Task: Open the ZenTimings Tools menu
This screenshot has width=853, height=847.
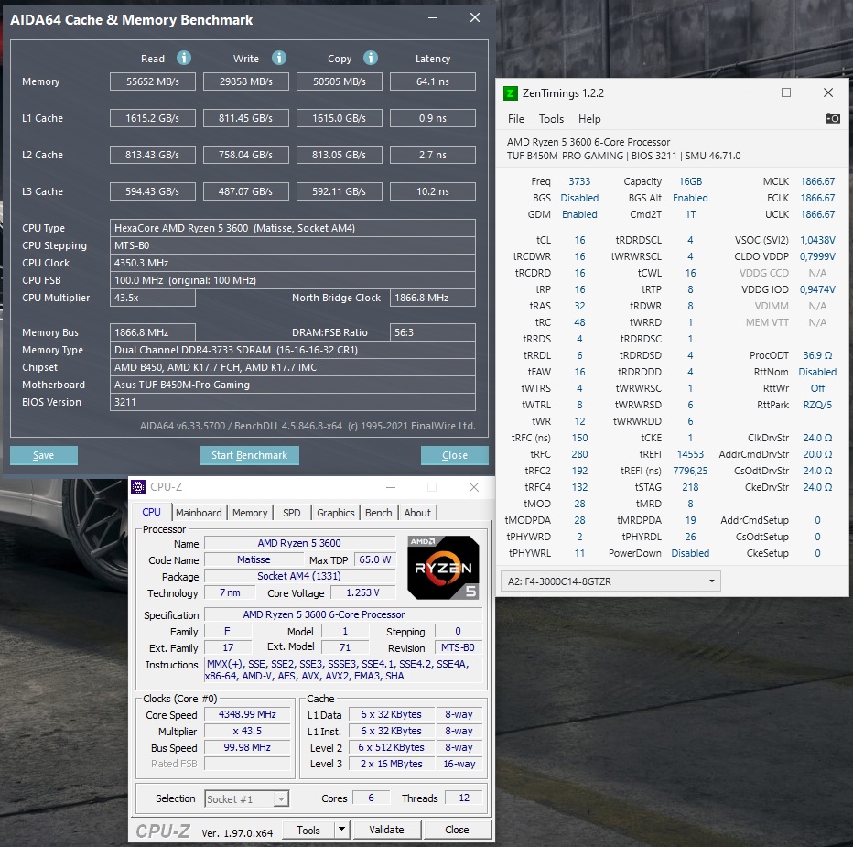Action: click(x=551, y=119)
